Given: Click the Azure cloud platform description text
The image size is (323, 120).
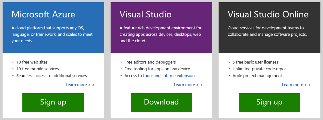Looking at the screenshot, I should pos(52,35).
